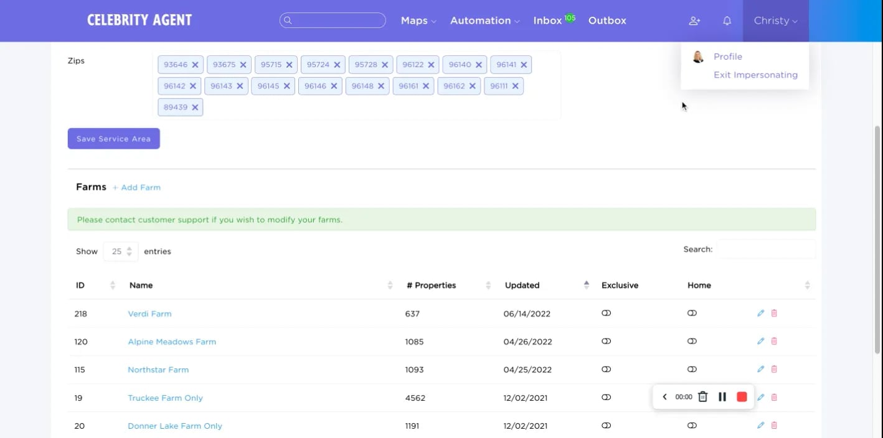The height and width of the screenshot is (438, 883).
Task: Open the Truckee Farm Only link
Action: 165,398
